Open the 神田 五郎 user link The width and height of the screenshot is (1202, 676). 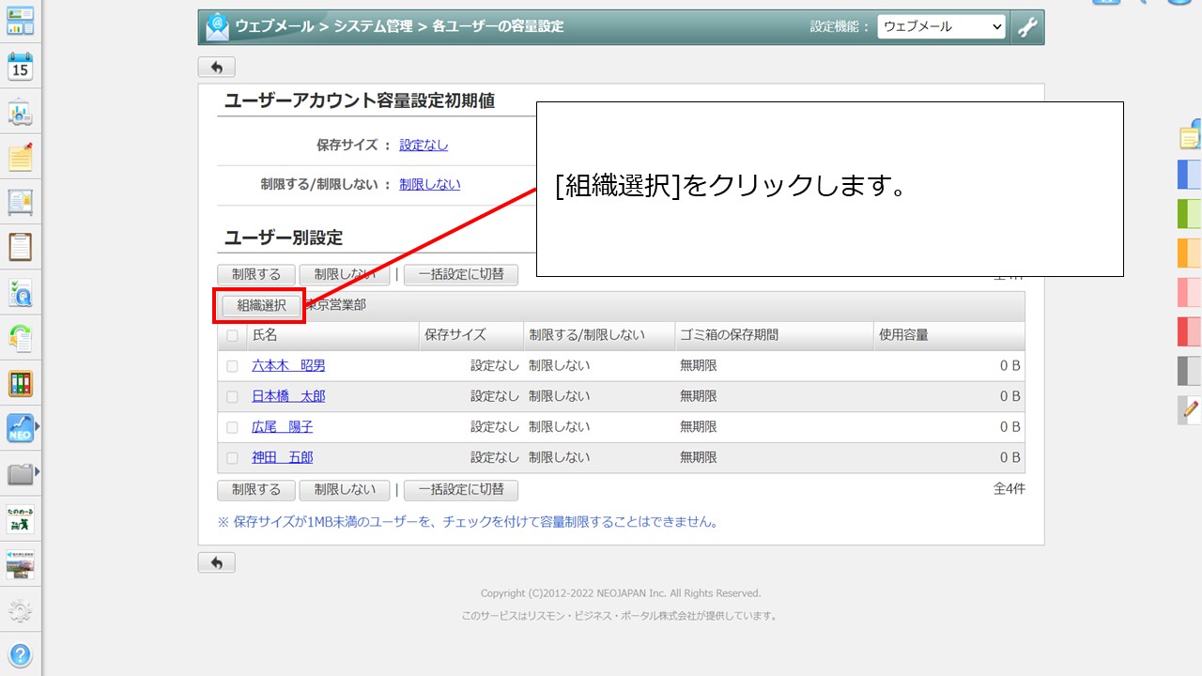(282, 457)
